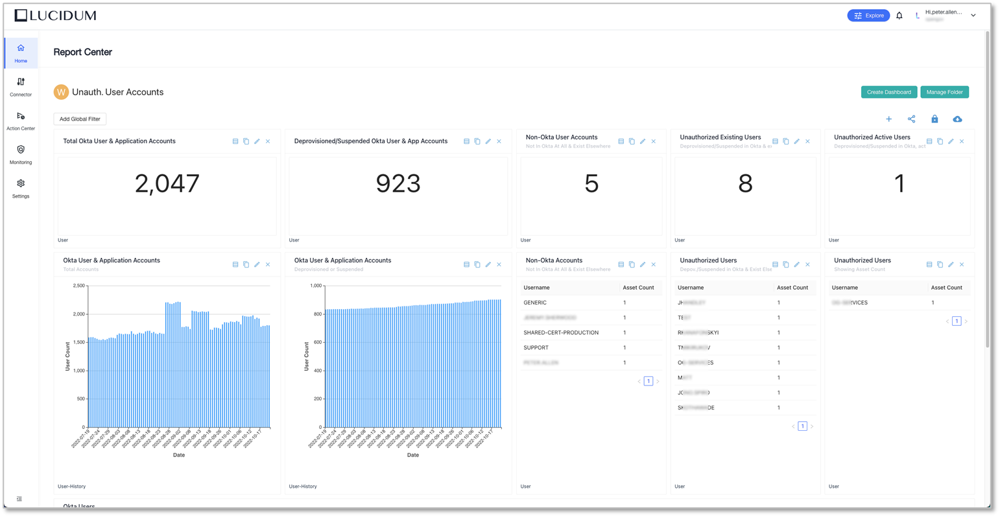Share the dashboard via share icon

pyautogui.click(x=911, y=119)
